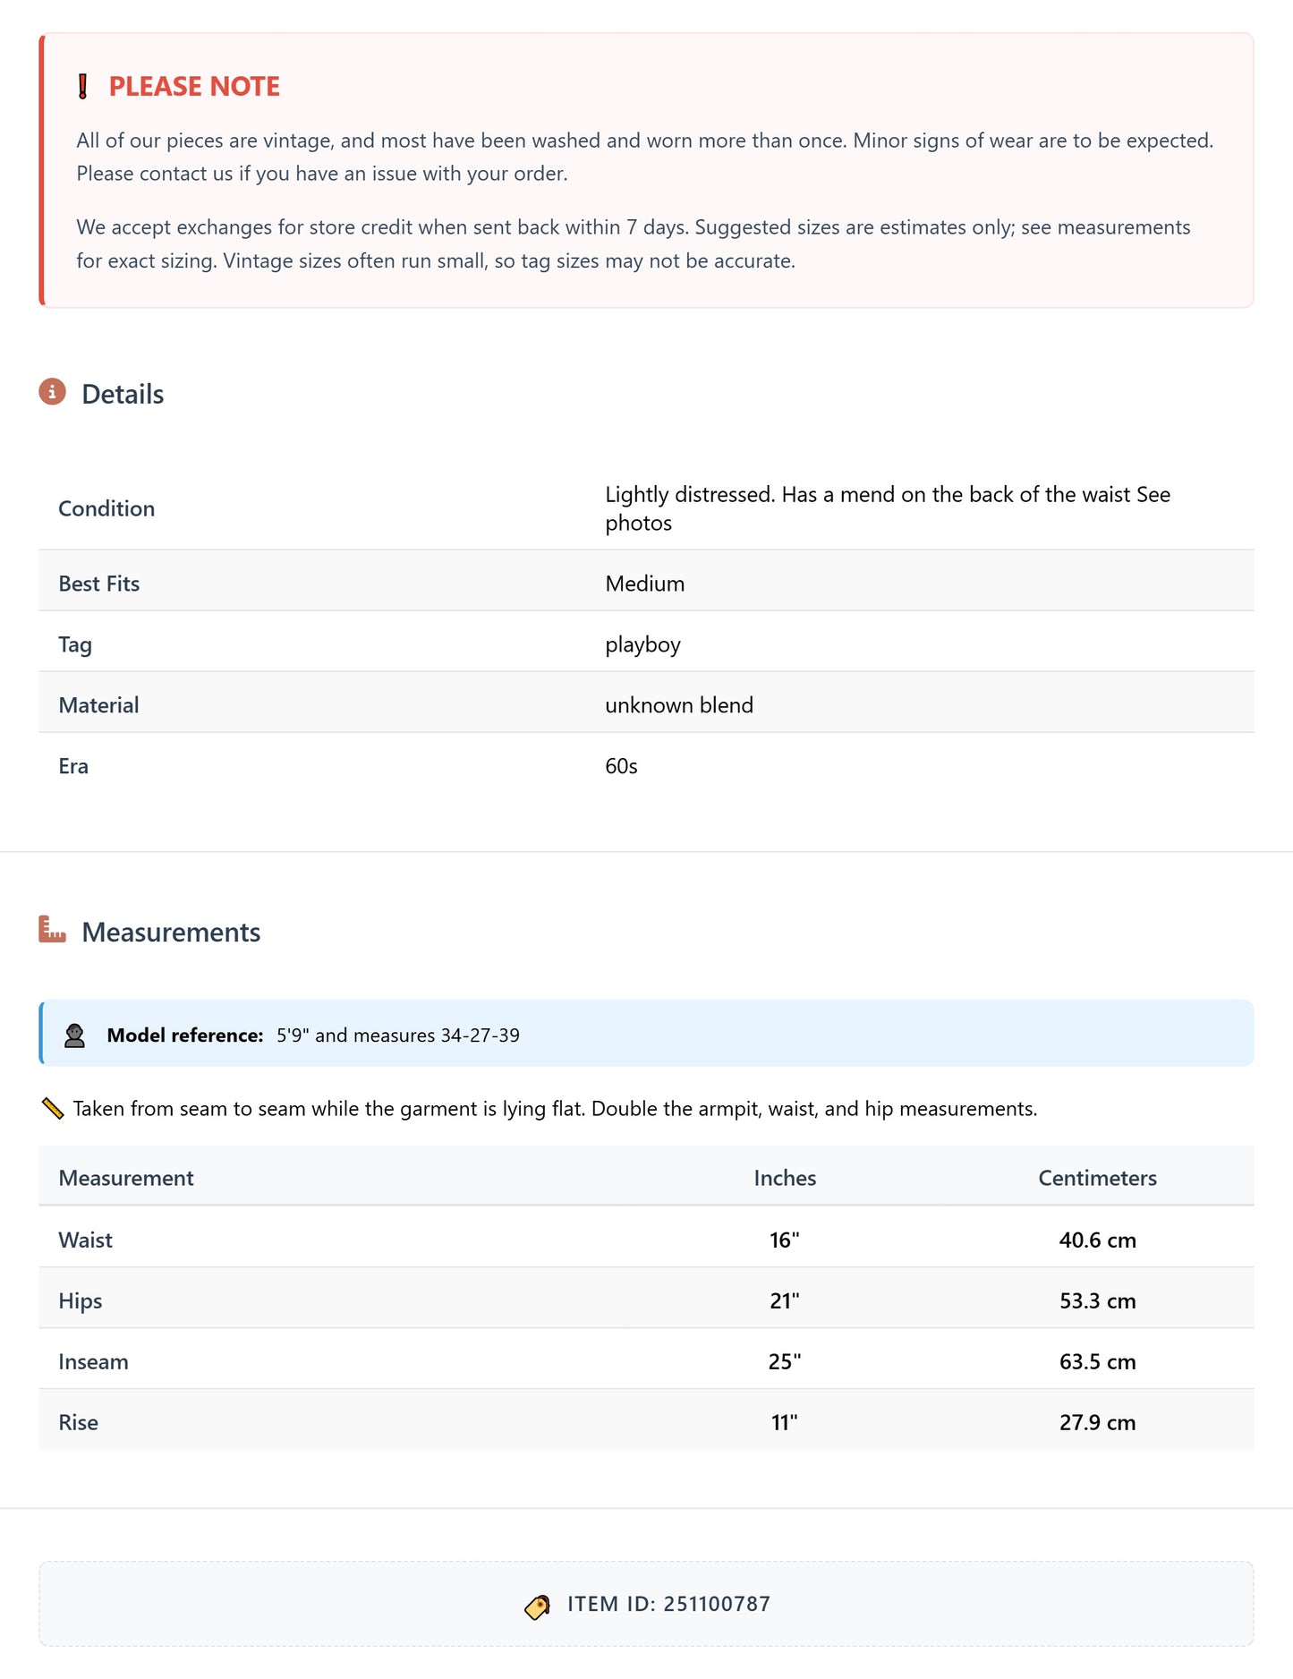Click the Measurements ruler icon

point(53,930)
